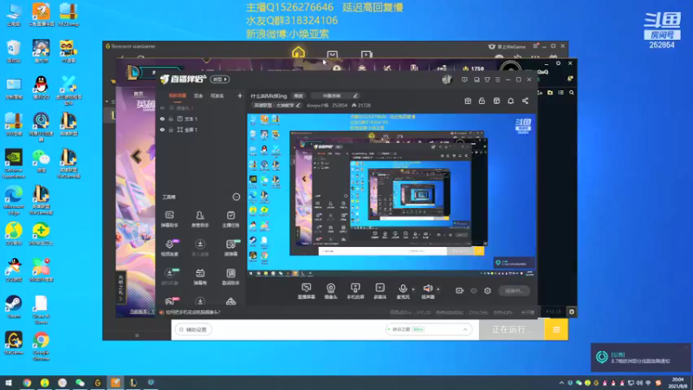Collapse the 工具箱 toolbox panel
Screen dimensions: 693x390
[236, 197]
